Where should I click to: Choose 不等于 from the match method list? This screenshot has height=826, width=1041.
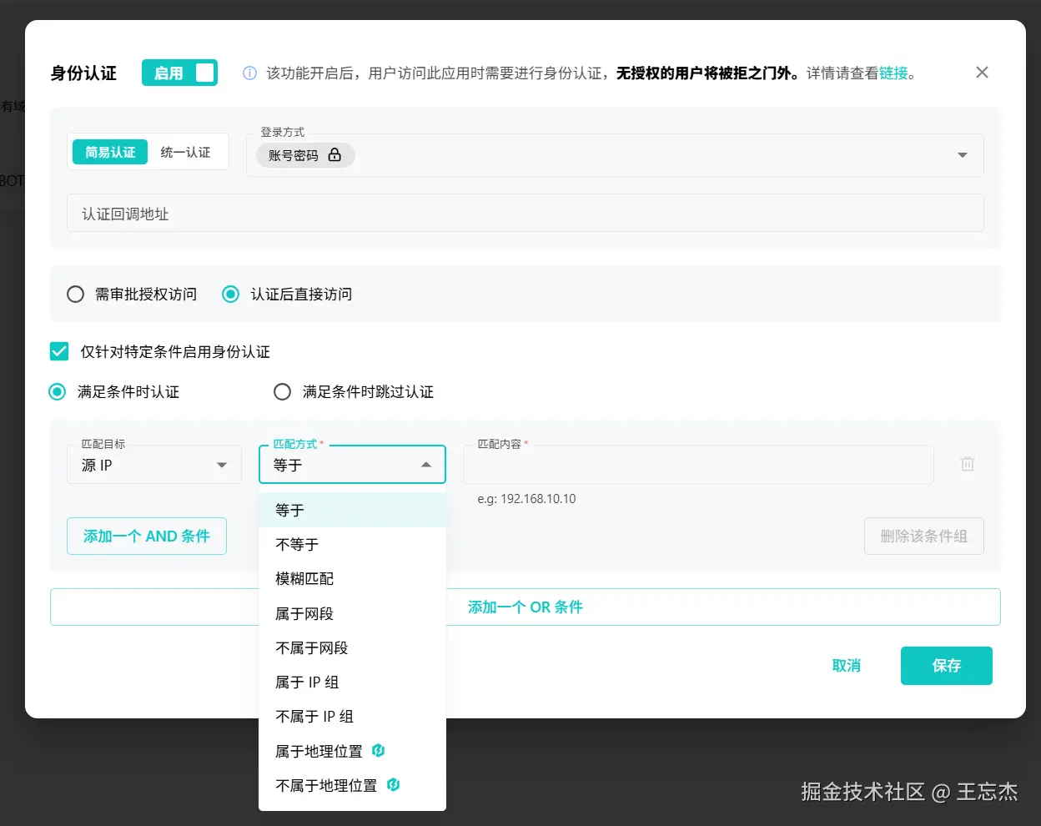[353, 544]
